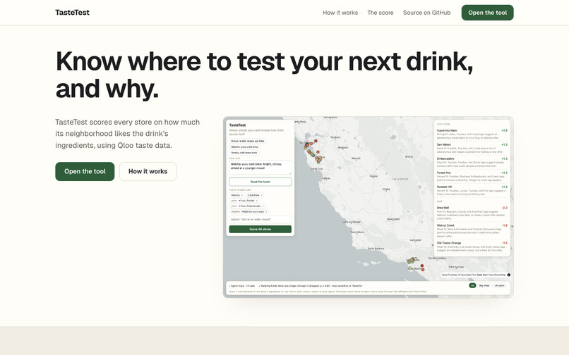Select the Cupertino Main store result
Viewport: 569px width, 355px height.
pos(472,134)
